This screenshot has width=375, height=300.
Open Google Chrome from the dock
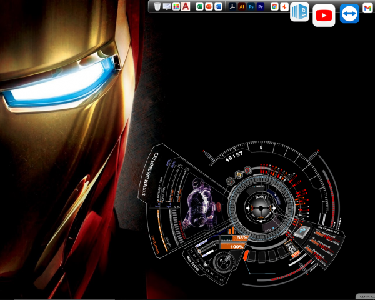coord(274,7)
